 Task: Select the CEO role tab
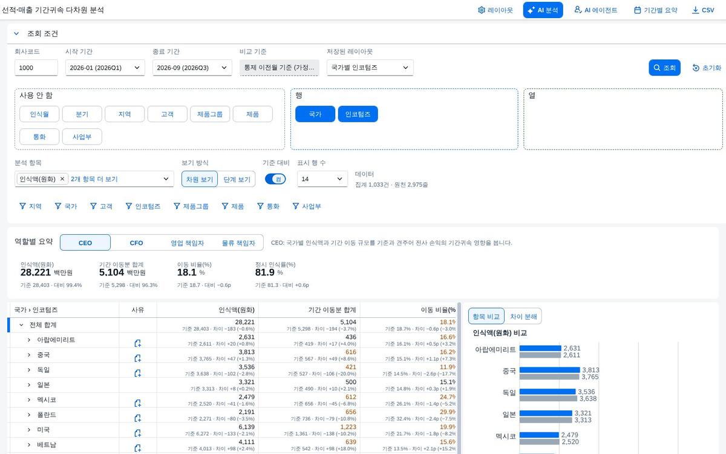85,243
